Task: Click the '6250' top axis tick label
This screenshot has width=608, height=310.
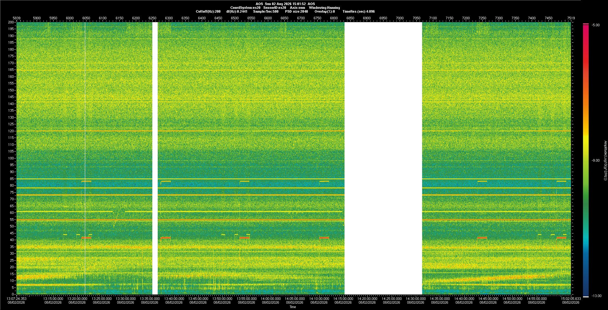Action: coord(152,18)
